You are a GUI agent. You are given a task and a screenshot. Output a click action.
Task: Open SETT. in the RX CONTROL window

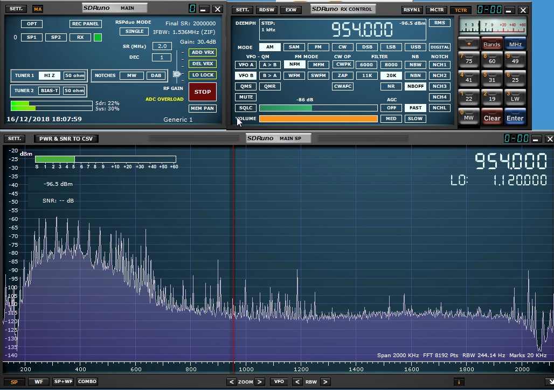pyautogui.click(x=243, y=10)
